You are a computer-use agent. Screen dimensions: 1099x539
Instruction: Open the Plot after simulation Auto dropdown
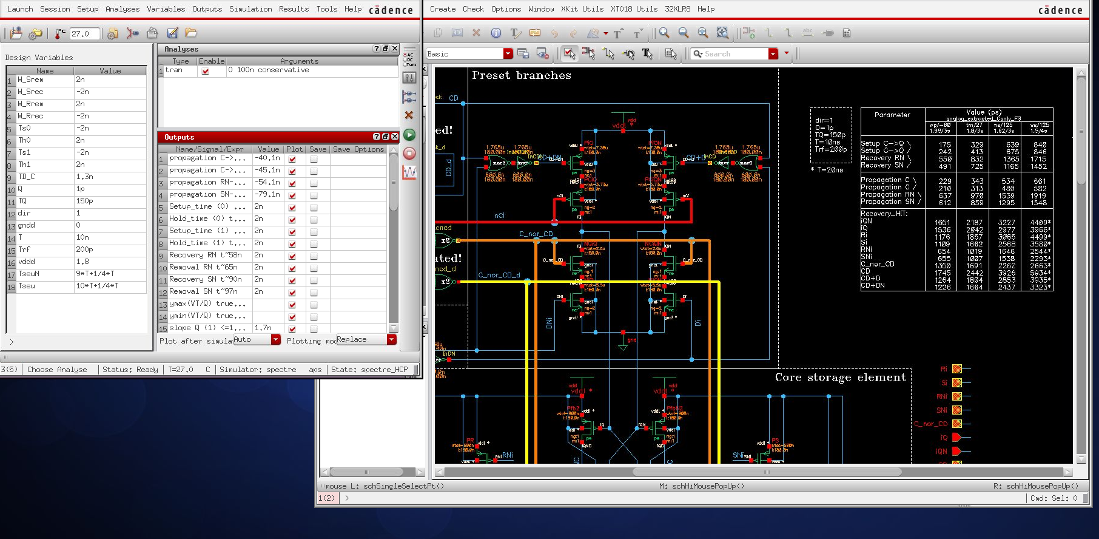pyautogui.click(x=276, y=339)
